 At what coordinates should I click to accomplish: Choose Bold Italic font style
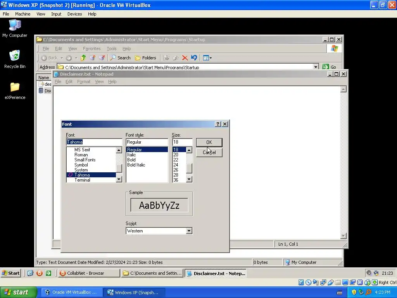[x=136, y=165]
